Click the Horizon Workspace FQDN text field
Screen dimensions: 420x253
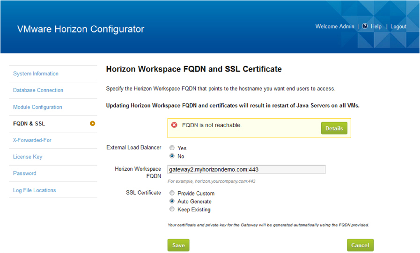pyautogui.click(x=246, y=170)
